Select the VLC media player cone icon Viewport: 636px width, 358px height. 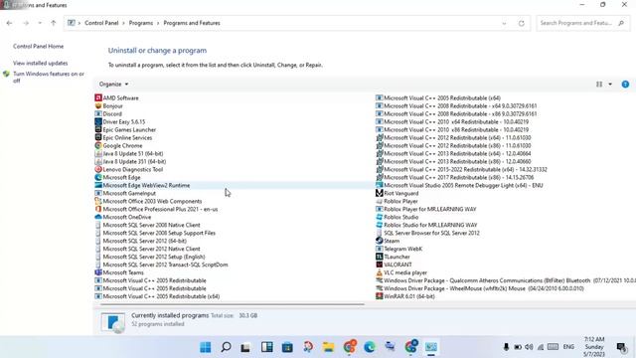pyautogui.click(x=380, y=272)
